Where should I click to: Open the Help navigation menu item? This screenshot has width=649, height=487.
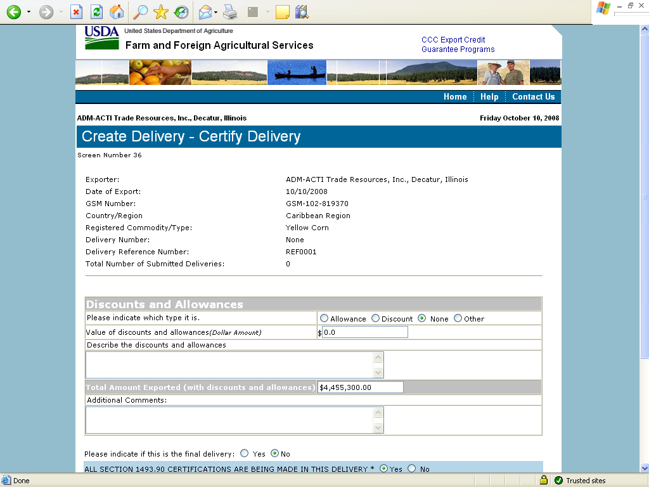click(x=489, y=97)
